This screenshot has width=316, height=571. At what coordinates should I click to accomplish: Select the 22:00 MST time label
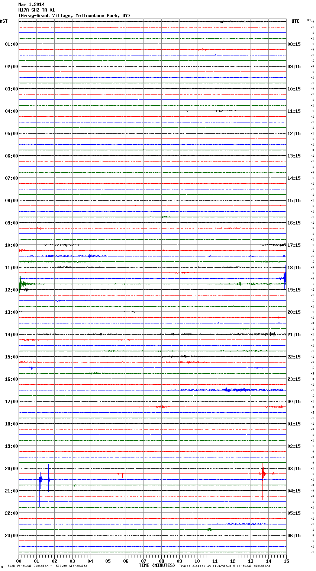coord(12,513)
